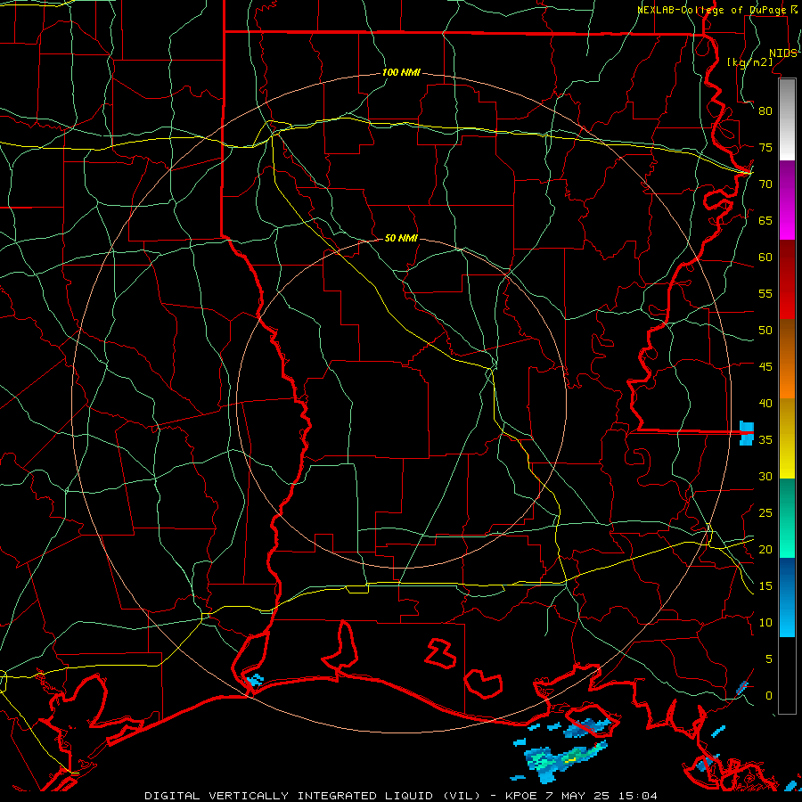802x802 pixels.
Task: Click the purple-magenta segment of the color bar
Action: click(787, 200)
